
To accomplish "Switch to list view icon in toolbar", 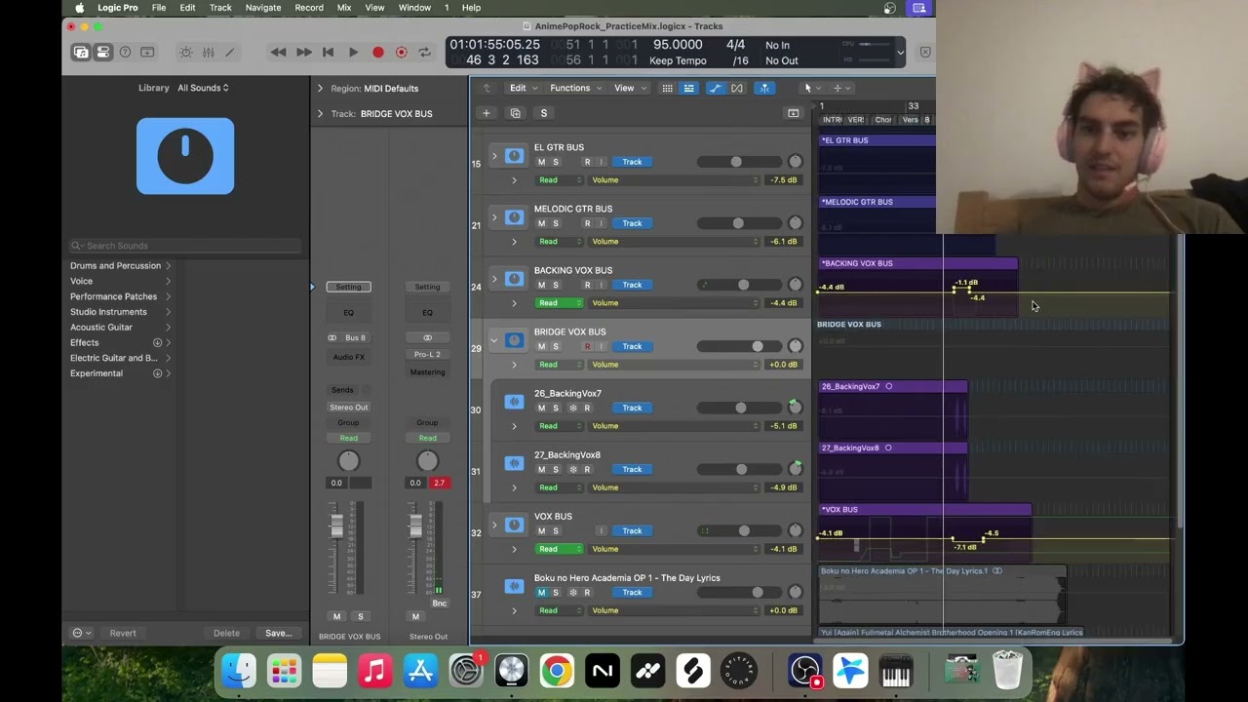I will [x=688, y=88].
